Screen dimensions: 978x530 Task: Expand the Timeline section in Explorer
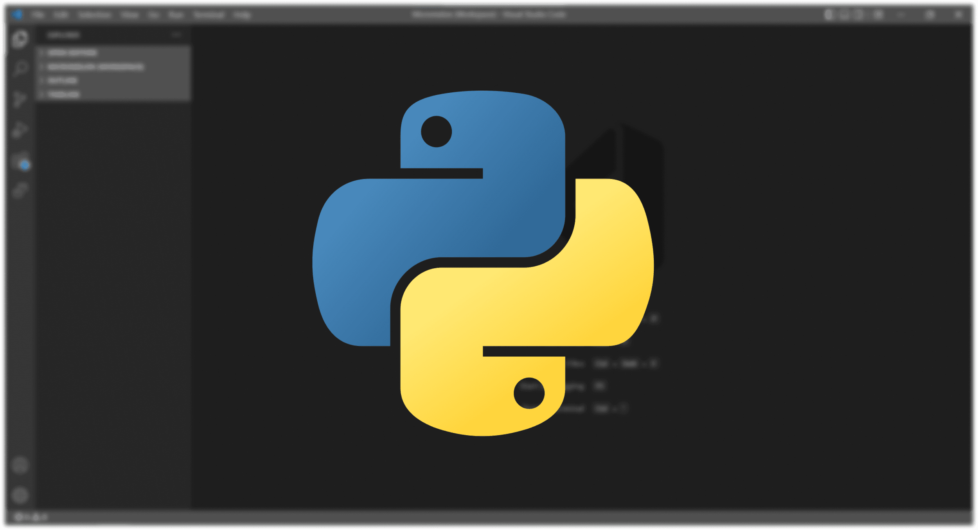pos(63,94)
